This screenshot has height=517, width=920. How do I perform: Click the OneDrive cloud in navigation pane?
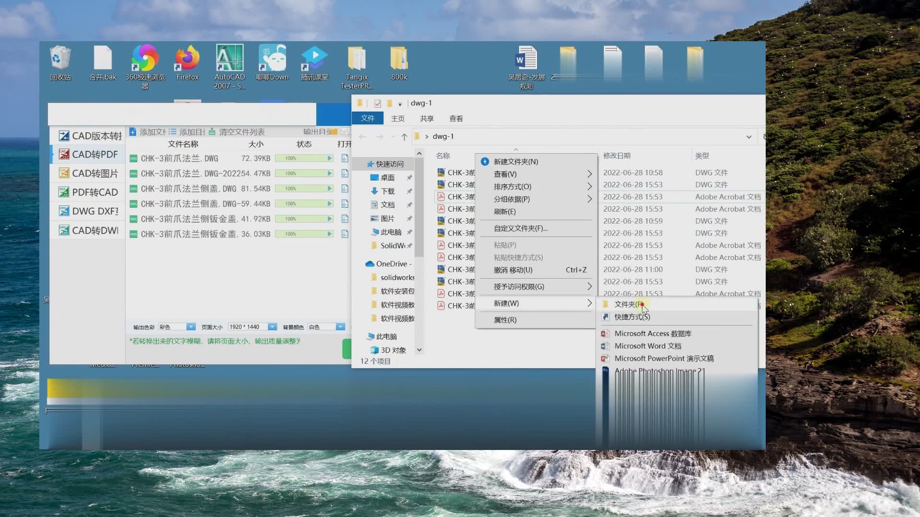pyautogui.click(x=369, y=264)
